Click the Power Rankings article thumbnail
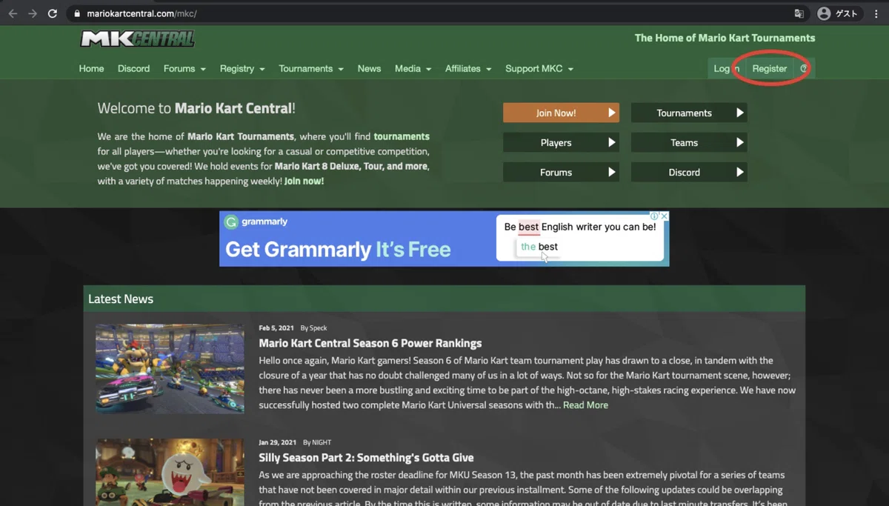 pos(170,368)
